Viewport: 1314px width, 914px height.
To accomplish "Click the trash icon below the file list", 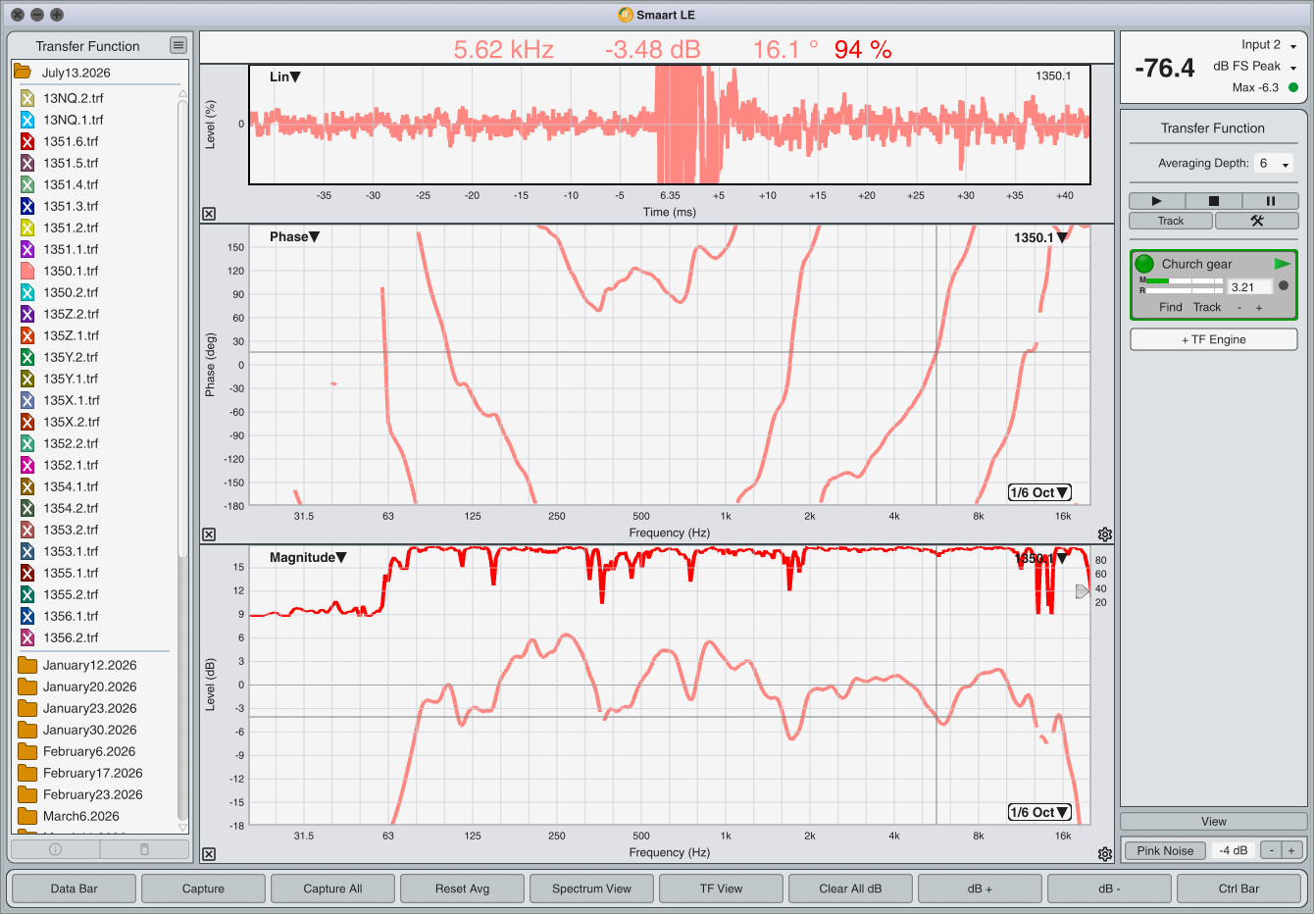I will (144, 849).
